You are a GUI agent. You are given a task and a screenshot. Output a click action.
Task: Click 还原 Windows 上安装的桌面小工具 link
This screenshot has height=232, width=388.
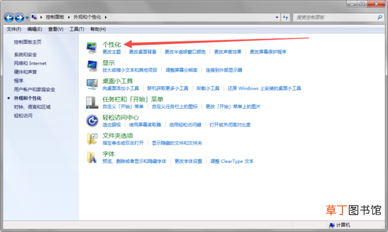point(264,88)
